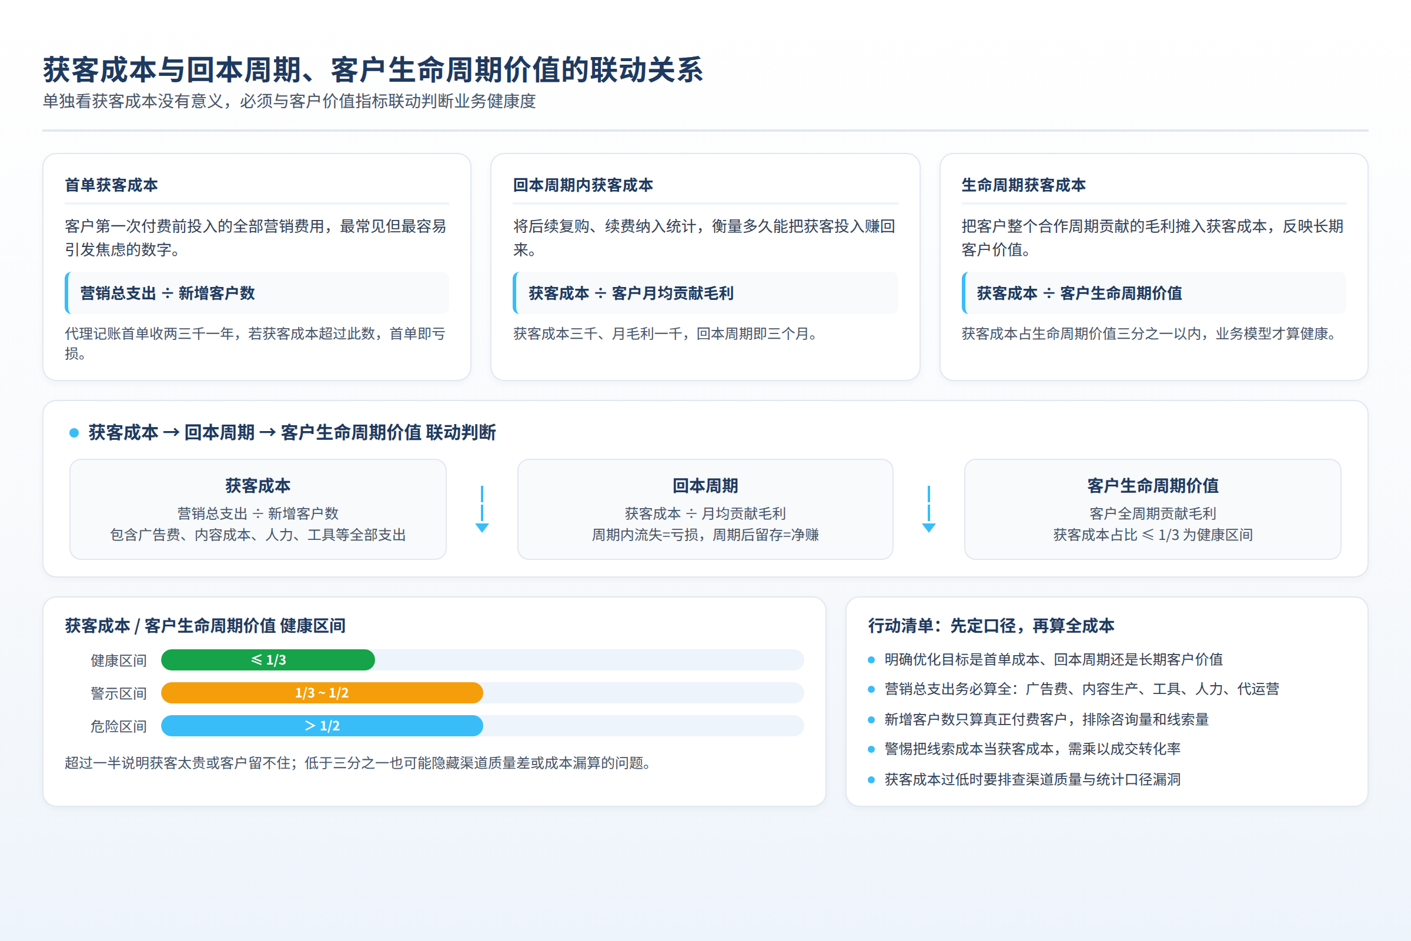Click the text 获客成本占比 ≤ 1/3 为健康区间

click(1153, 535)
